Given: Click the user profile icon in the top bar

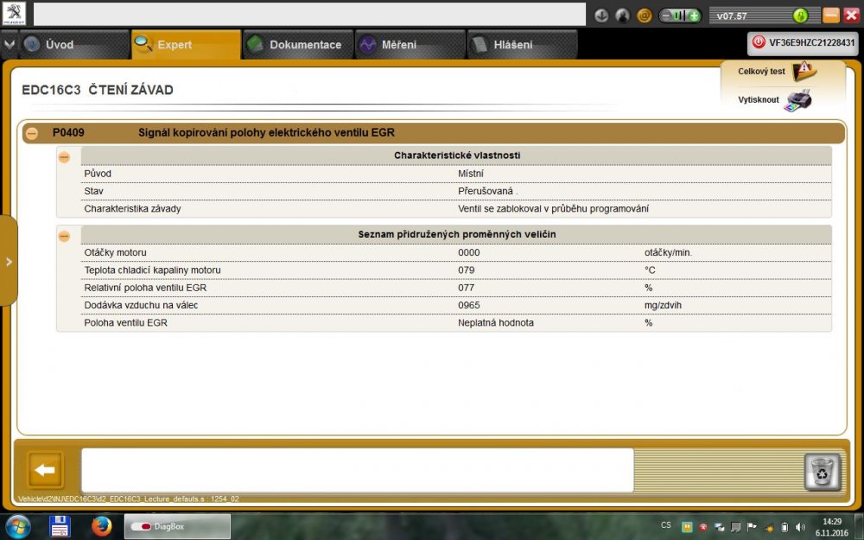Looking at the screenshot, I should (623, 16).
